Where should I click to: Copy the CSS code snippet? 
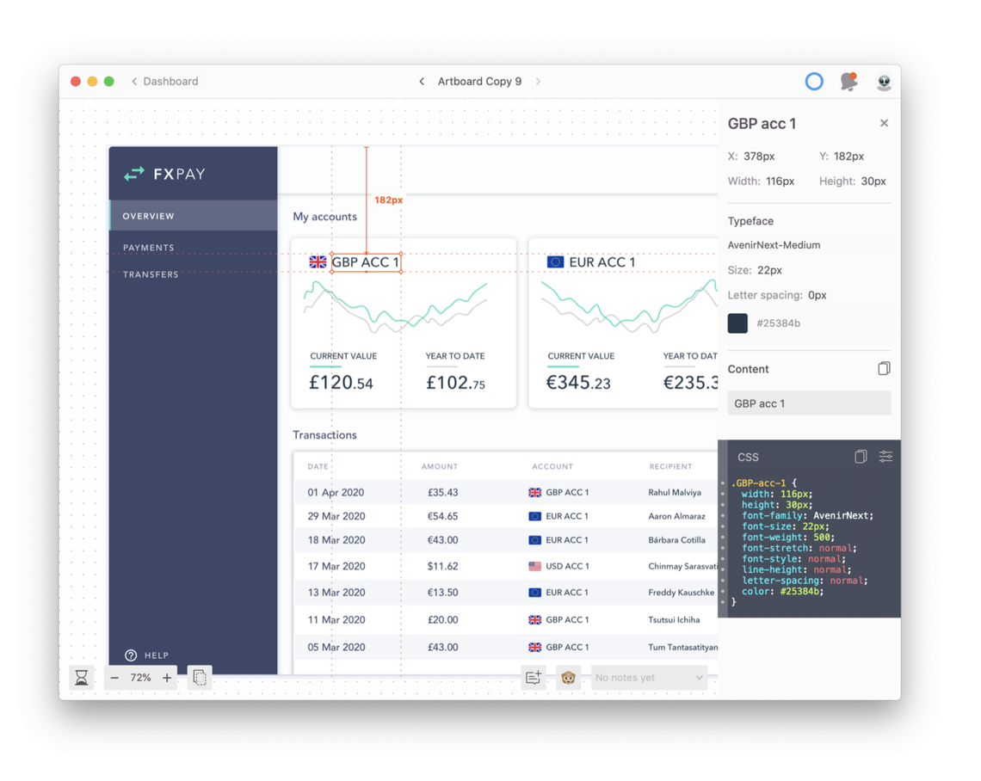tap(861, 457)
